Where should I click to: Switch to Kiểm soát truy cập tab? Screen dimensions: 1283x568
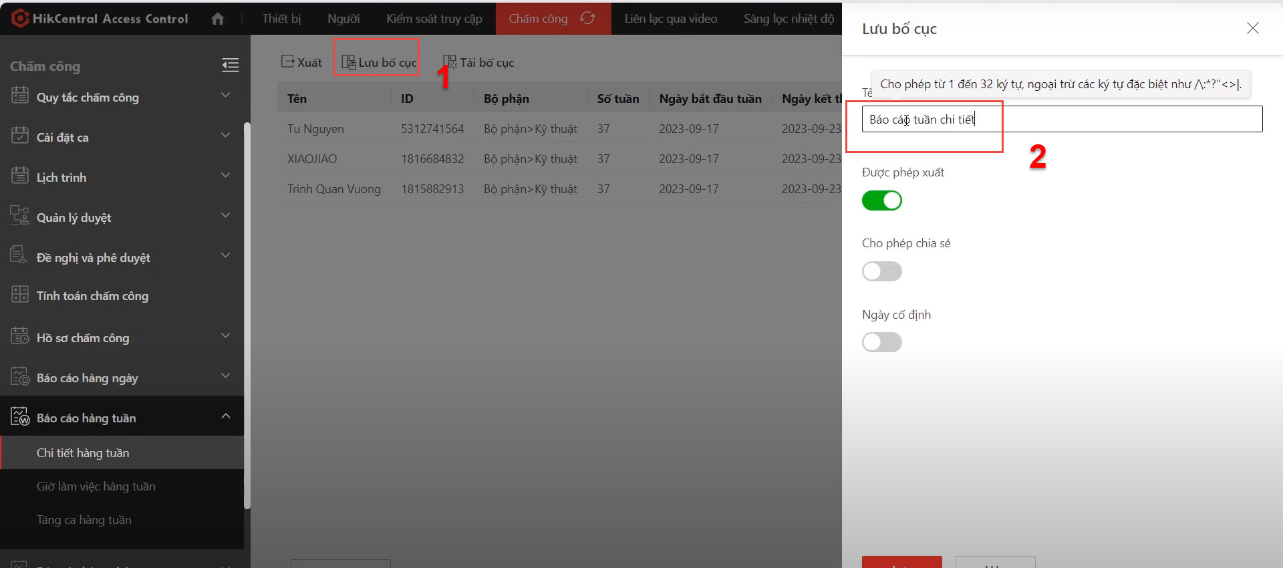(x=434, y=19)
